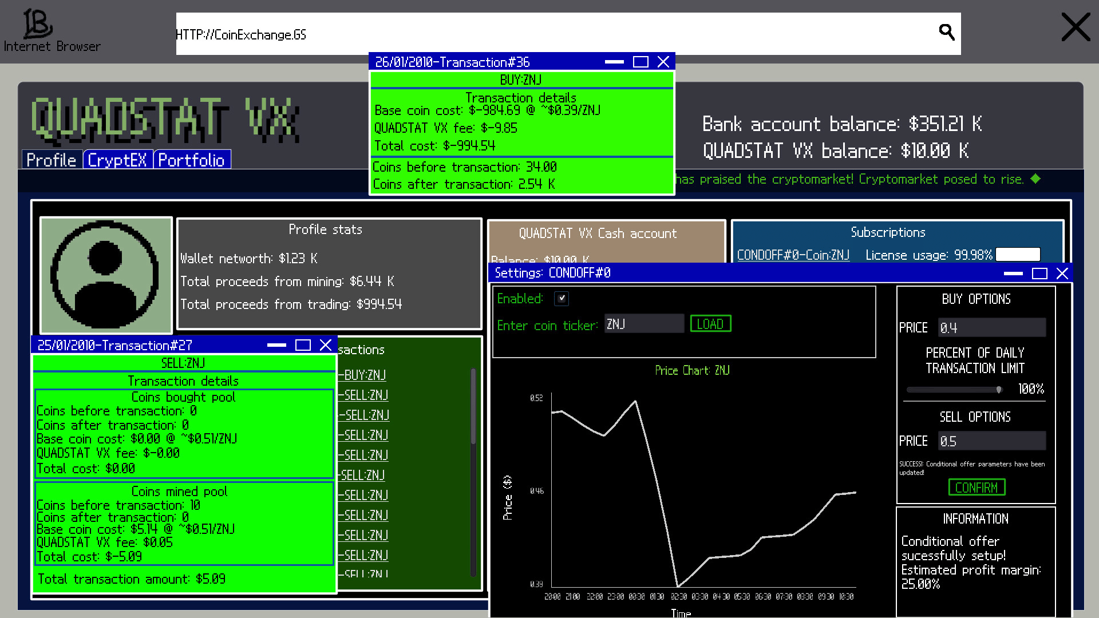Image resolution: width=1099 pixels, height=618 pixels.
Task: Close the Settings CONDOFF#0 window
Action: click(x=1062, y=273)
